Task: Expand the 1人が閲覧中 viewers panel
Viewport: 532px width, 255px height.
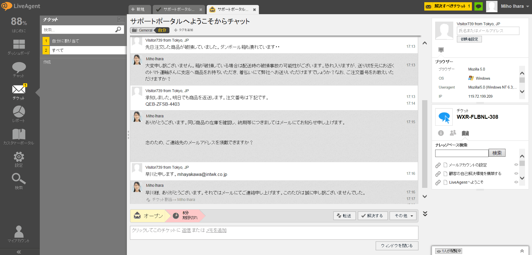Action: (x=522, y=251)
